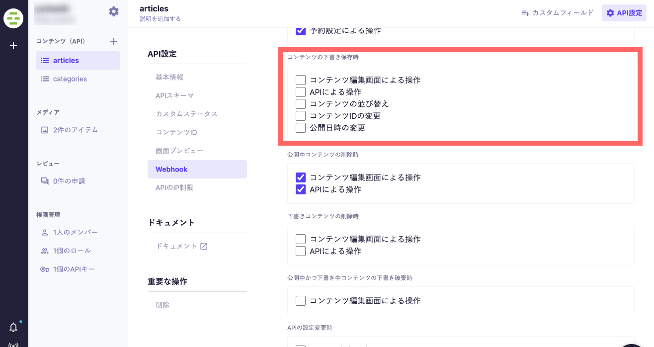Click the person icon beside 1人のメンバー
654x347 pixels.
click(x=45, y=233)
